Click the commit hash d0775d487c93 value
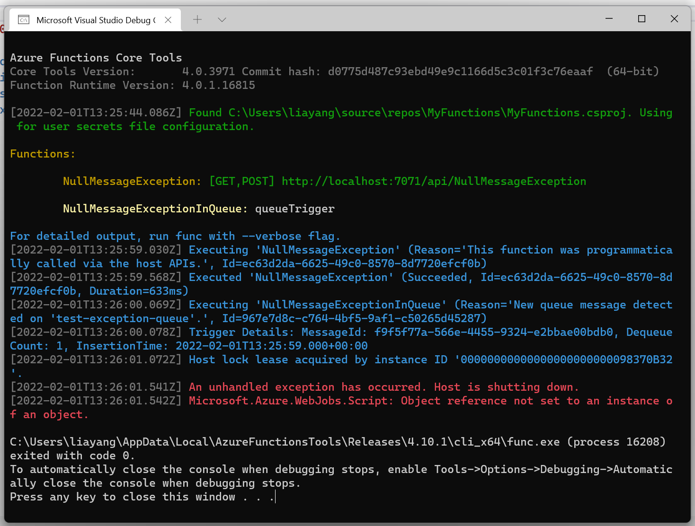This screenshot has height=526, width=695. click(460, 71)
